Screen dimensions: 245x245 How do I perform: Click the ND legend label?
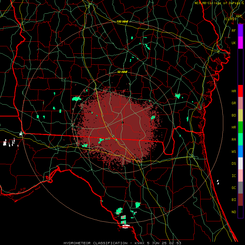[234, 212]
